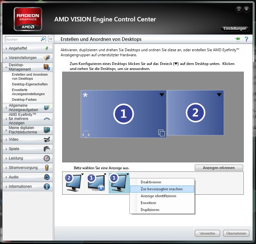Viewport: 256px width, 244px height.
Task: Open Erstellen und Anordnen von Desktops
Action: click(x=30, y=77)
